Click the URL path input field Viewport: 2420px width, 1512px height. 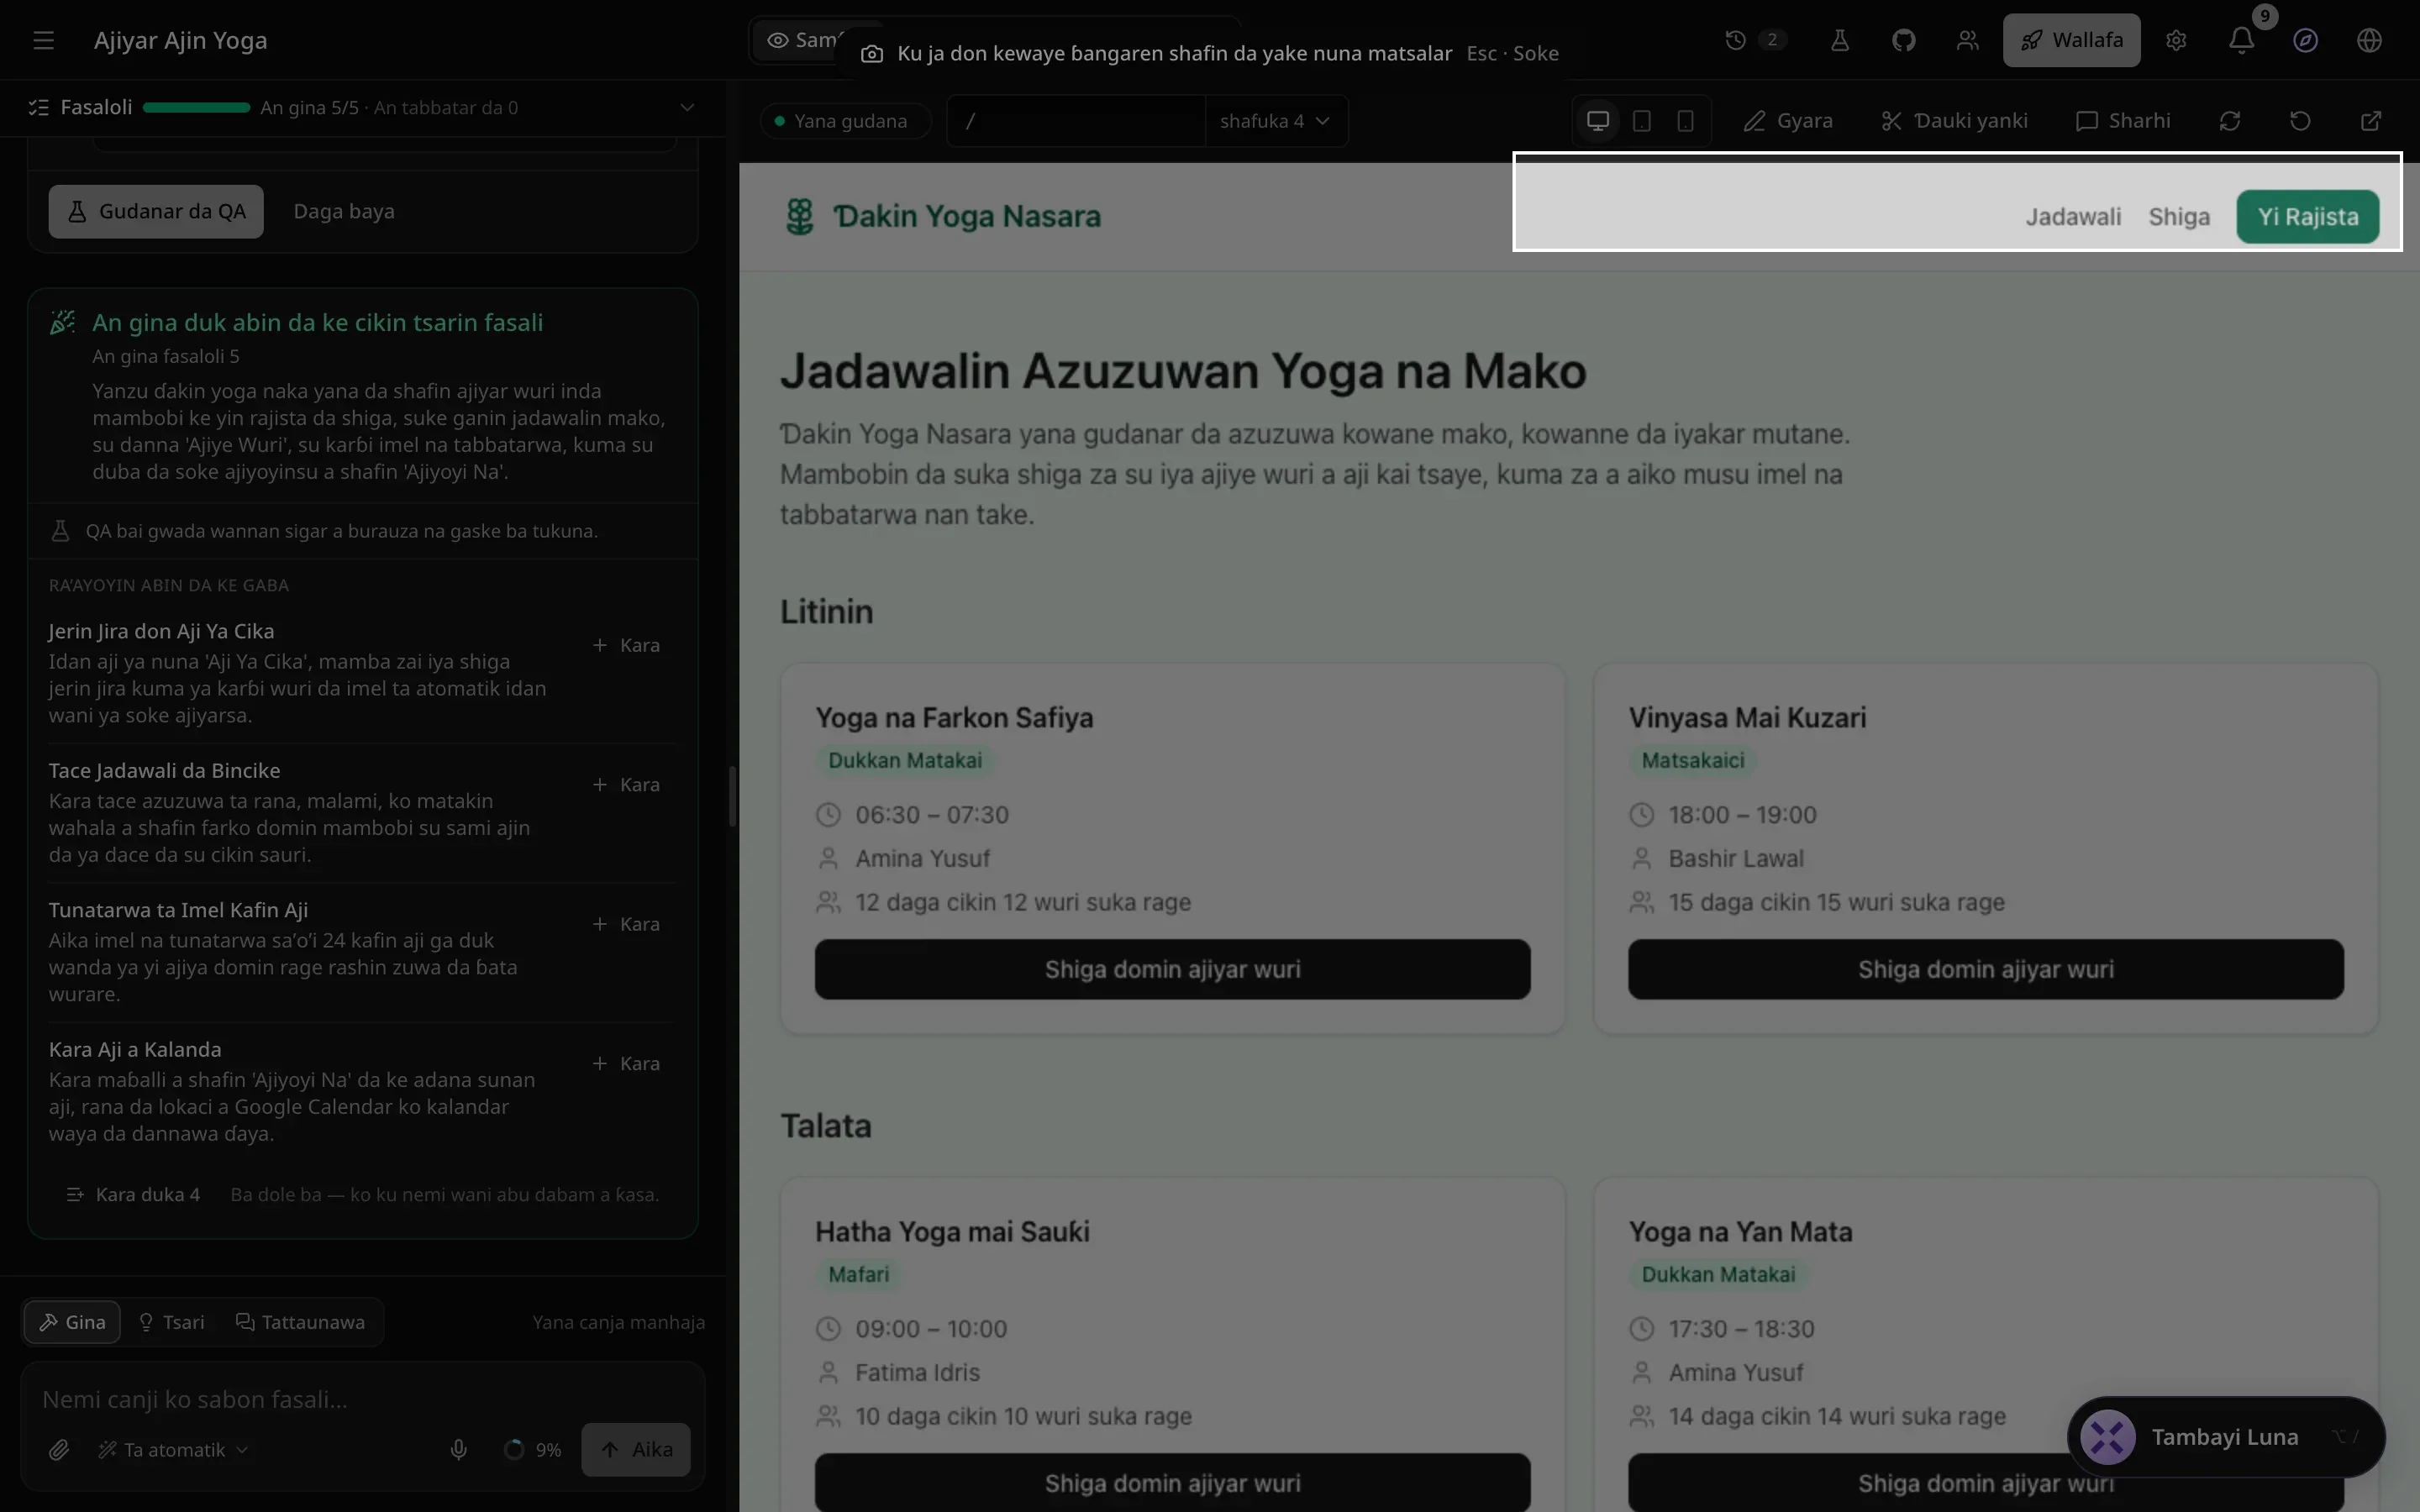pyautogui.click(x=1076, y=121)
